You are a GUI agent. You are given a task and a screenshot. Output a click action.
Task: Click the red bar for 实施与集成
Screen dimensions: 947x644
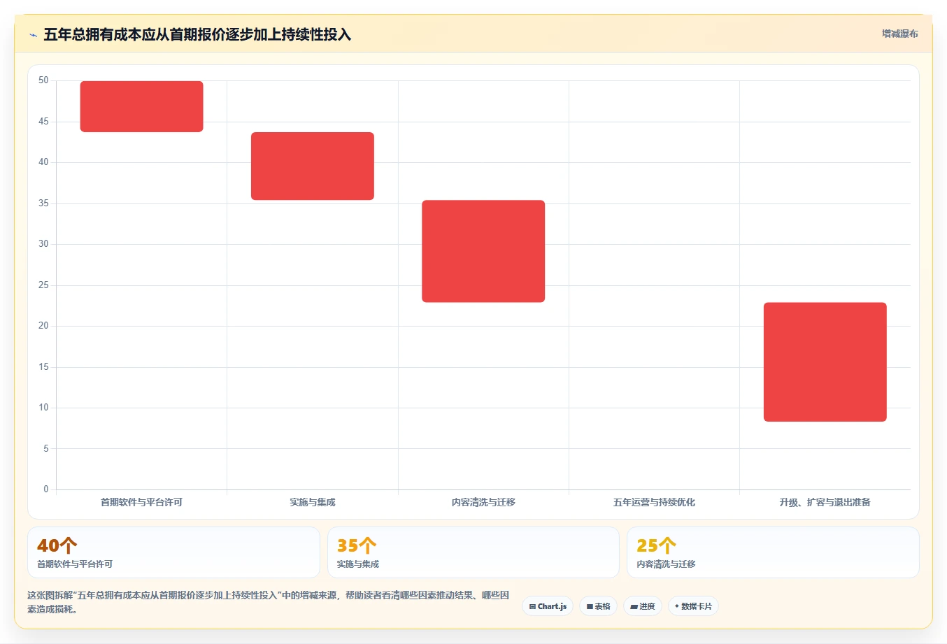[313, 166]
